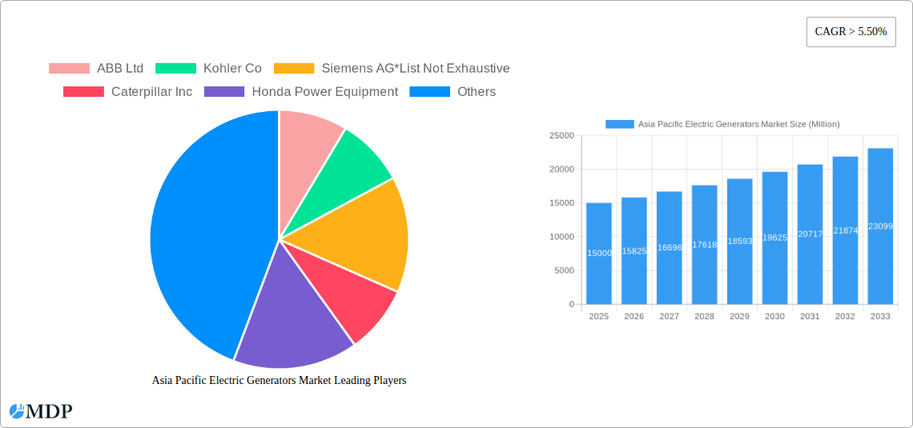Click the 2028 bar showing 17618
This screenshot has width=913, height=428.
(x=705, y=245)
